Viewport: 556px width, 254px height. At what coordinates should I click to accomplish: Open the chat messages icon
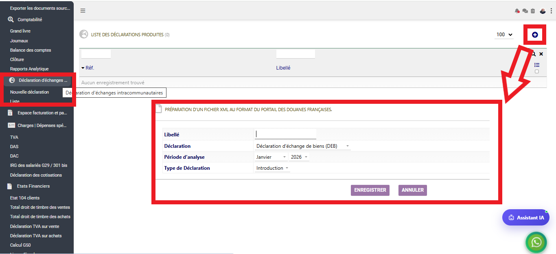click(x=525, y=11)
